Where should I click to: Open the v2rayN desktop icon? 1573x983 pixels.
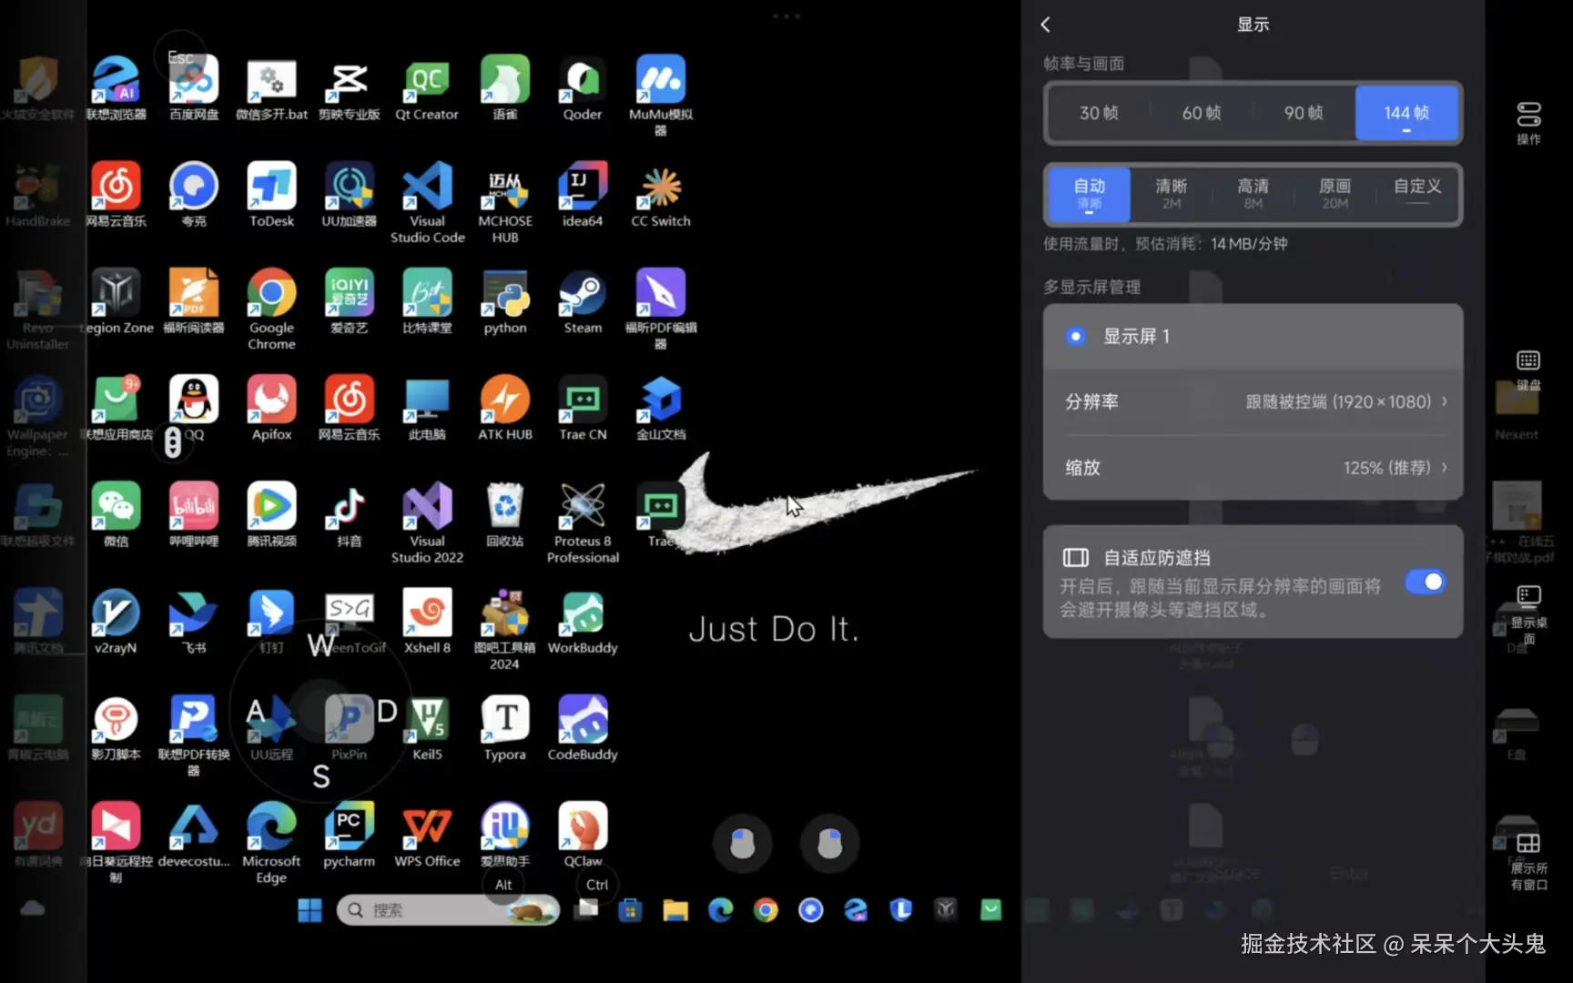tap(116, 621)
